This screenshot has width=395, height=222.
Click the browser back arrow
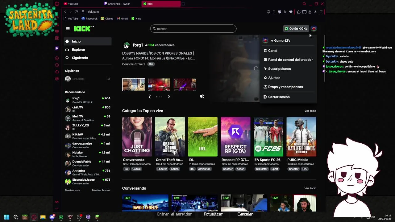(x=65, y=12)
